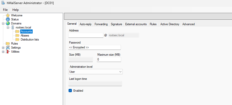Collapse the Domains tree node
The height and width of the screenshot is (105, 232).
pos(3,24)
